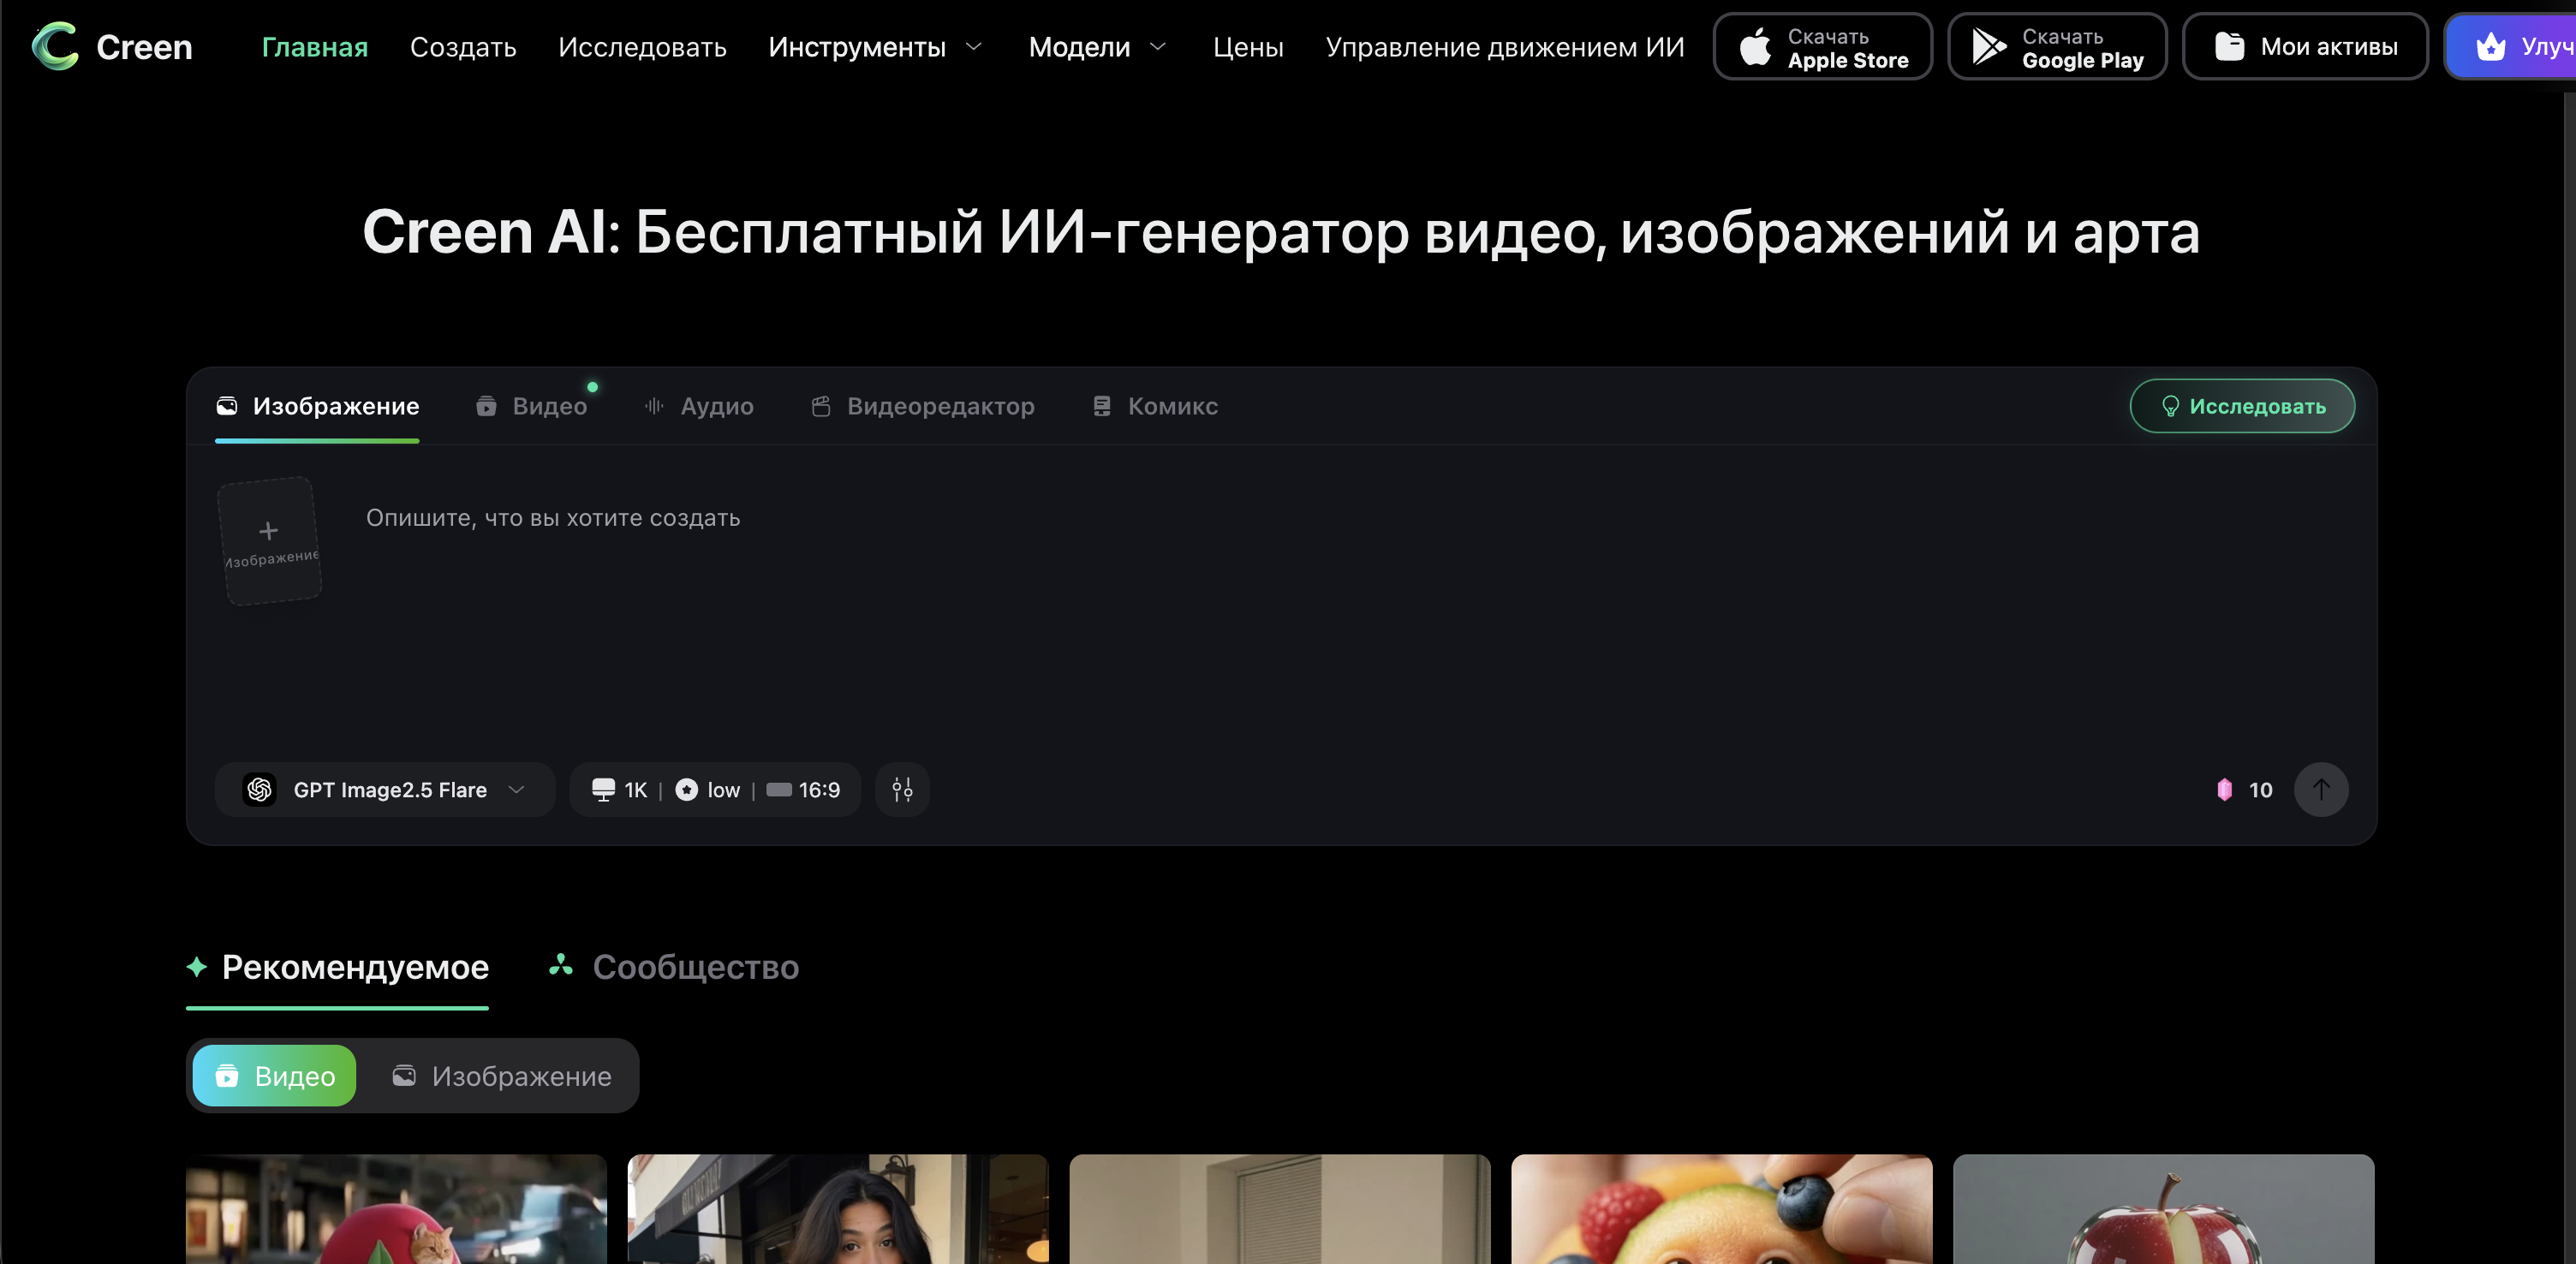Click the page vertical scrollbar

pos(2570,678)
